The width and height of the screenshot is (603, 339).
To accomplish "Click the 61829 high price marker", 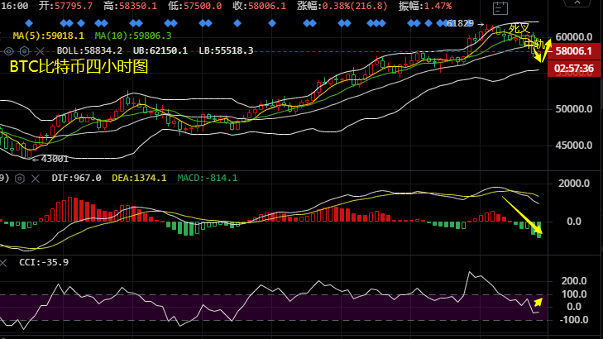I will (x=460, y=23).
